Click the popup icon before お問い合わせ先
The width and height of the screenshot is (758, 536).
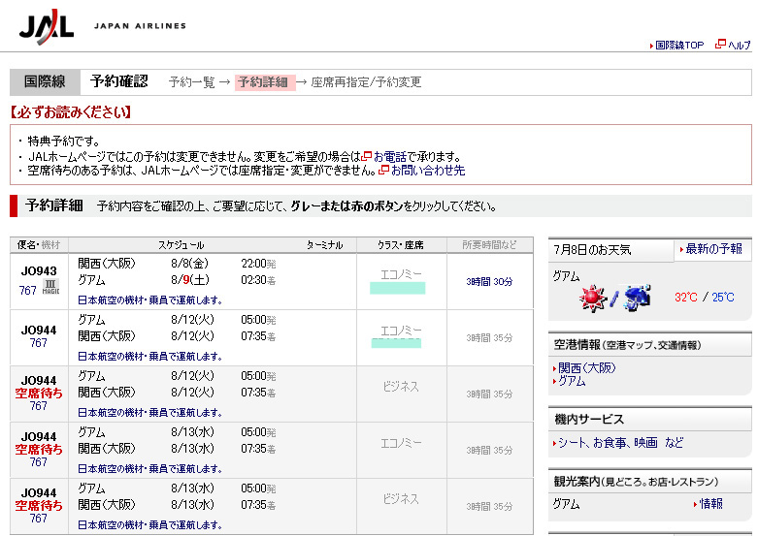tap(383, 170)
